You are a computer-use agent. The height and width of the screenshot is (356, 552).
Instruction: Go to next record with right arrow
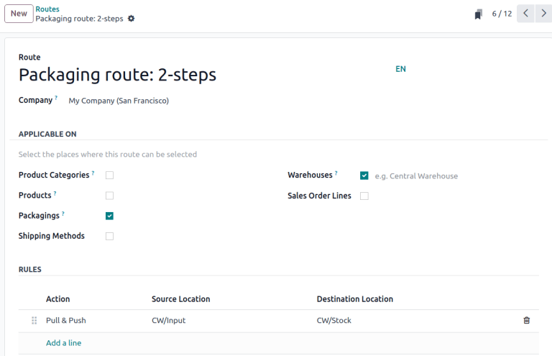pyautogui.click(x=544, y=14)
